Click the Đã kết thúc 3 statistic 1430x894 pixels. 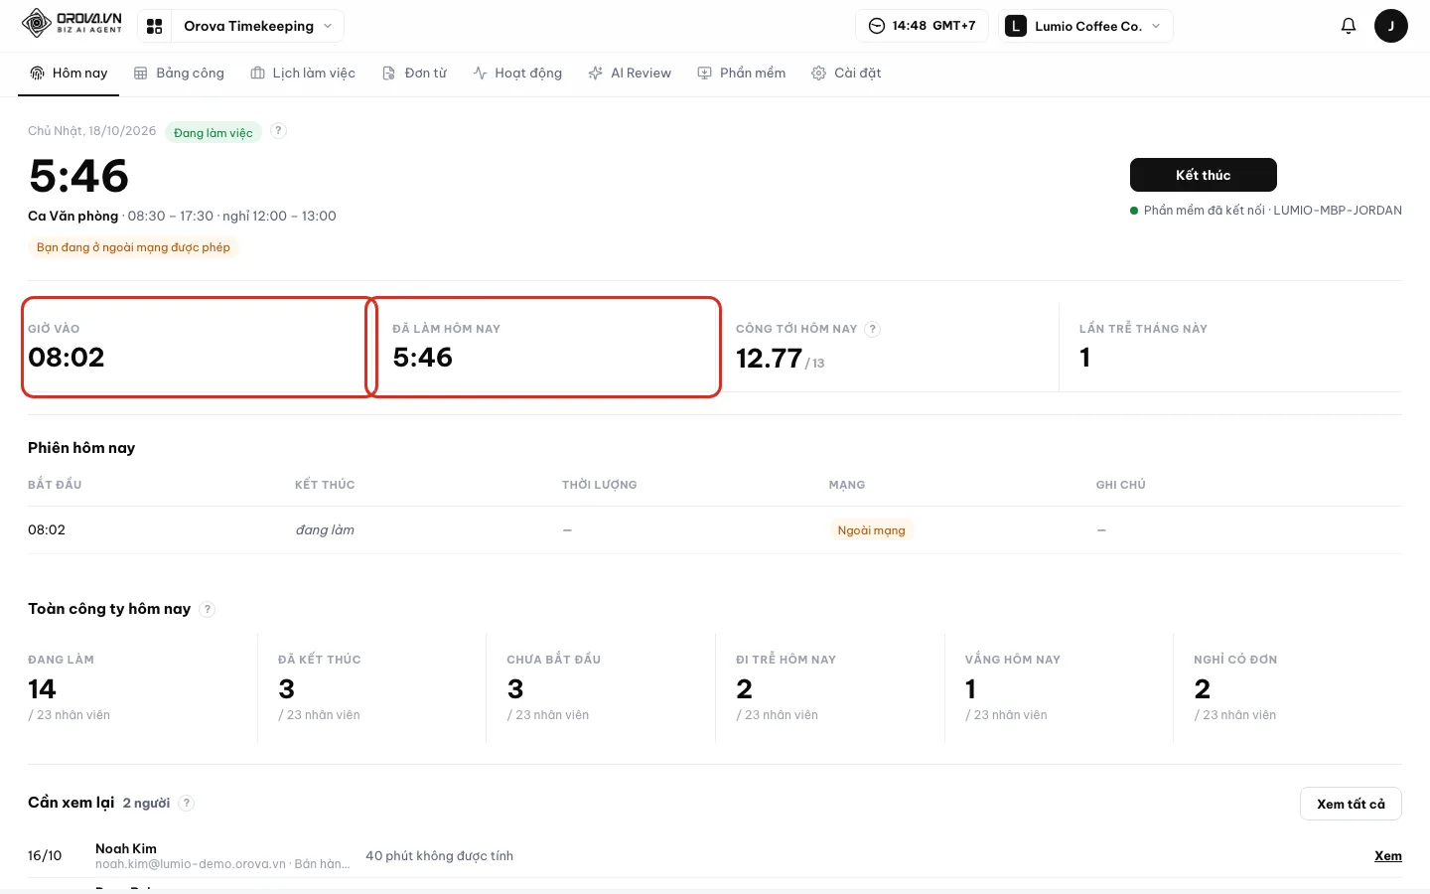click(x=372, y=687)
